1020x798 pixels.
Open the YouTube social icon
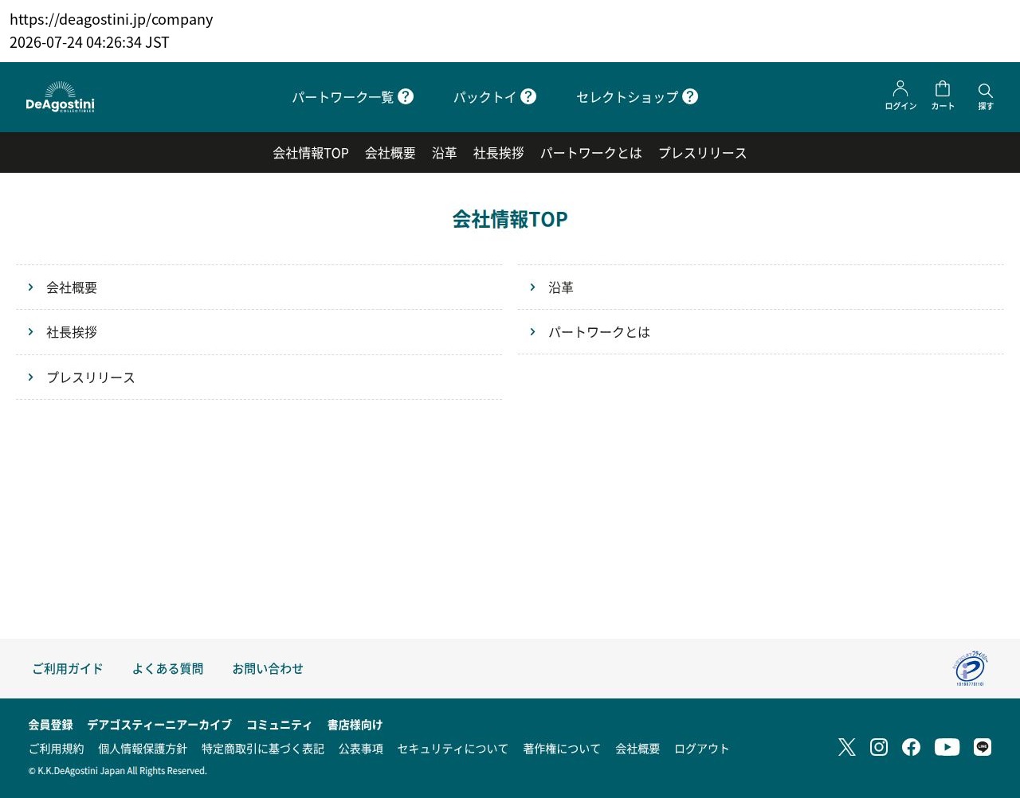pyautogui.click(x=947, y=747)
